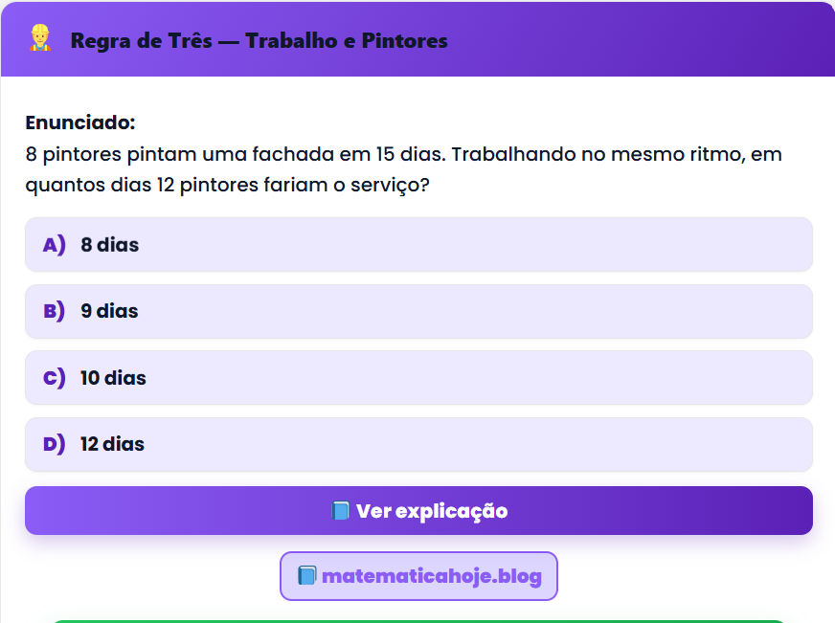Click the title "Regra de Três — Trabalho e Pintores"
The height and width of the screenshot is (623, 835).
coord(257,40)
